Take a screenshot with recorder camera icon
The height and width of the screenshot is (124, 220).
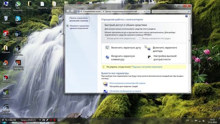click(44, 120)
